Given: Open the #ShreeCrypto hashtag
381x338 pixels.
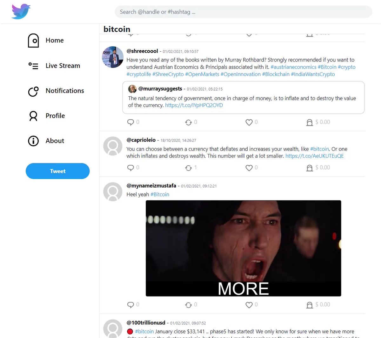Looking at the screenshot, I should [168, 74].
